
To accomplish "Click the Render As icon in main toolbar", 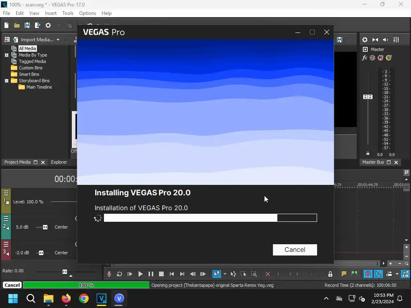I will pyautogui.click(x=37, y=25).
